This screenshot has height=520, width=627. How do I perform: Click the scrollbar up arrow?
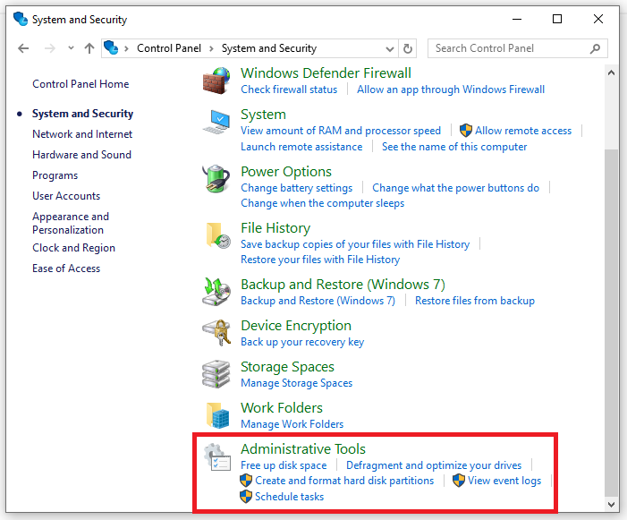click(611, 72)
